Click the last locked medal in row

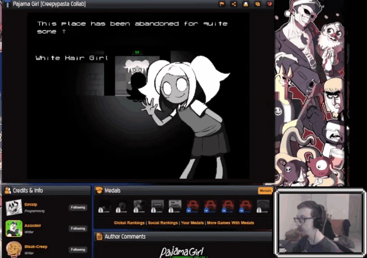tap(263, 206)
